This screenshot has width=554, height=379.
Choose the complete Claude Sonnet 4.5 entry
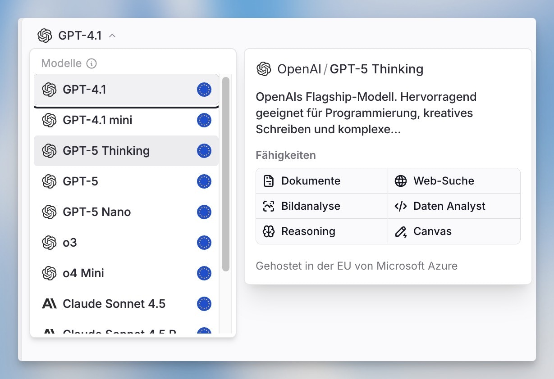[126, 304]
